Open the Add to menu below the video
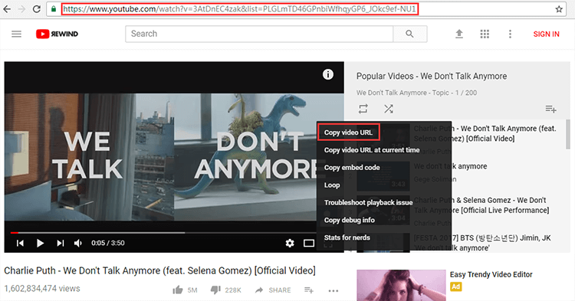This screenshot has height=301, width=575. point(309,290)
